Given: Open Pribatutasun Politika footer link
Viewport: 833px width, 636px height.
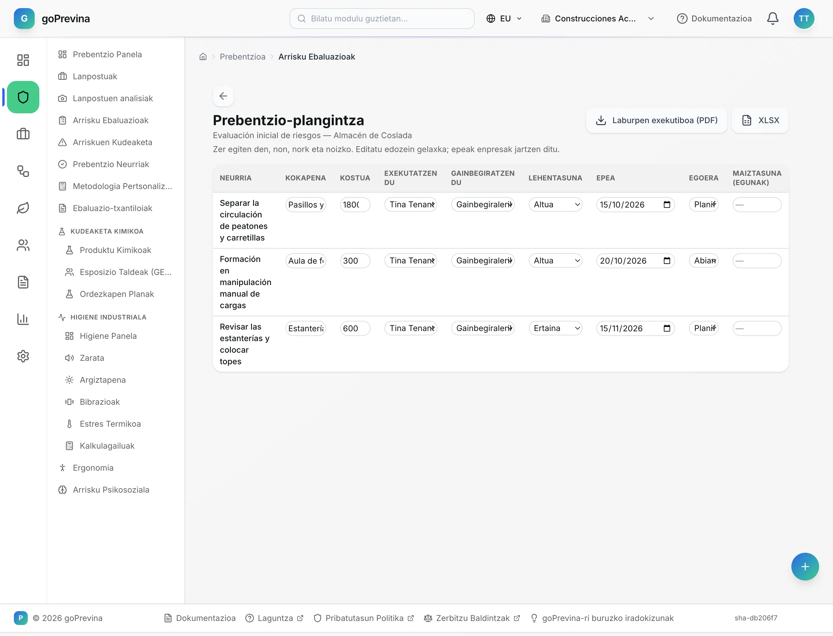Looking at the screenshot, I should pos(364,618).
